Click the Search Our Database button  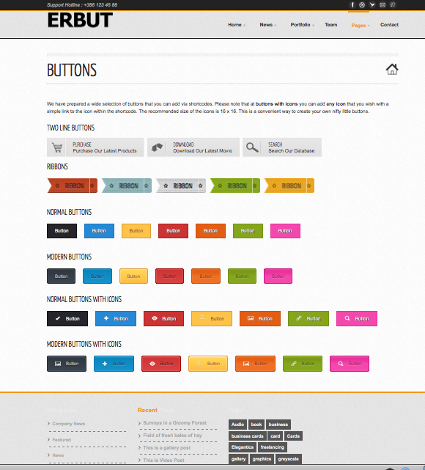(x=282, y=147)
